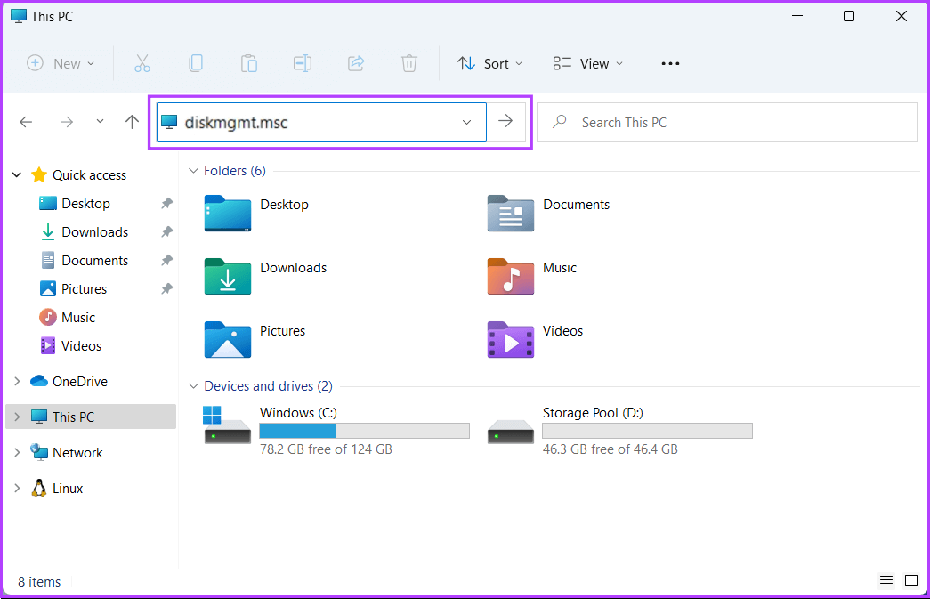This screenshot has width=930, height=599.
Task: Click the Storage Pool (D:) usage bar
Action: [x=648, y=431]
